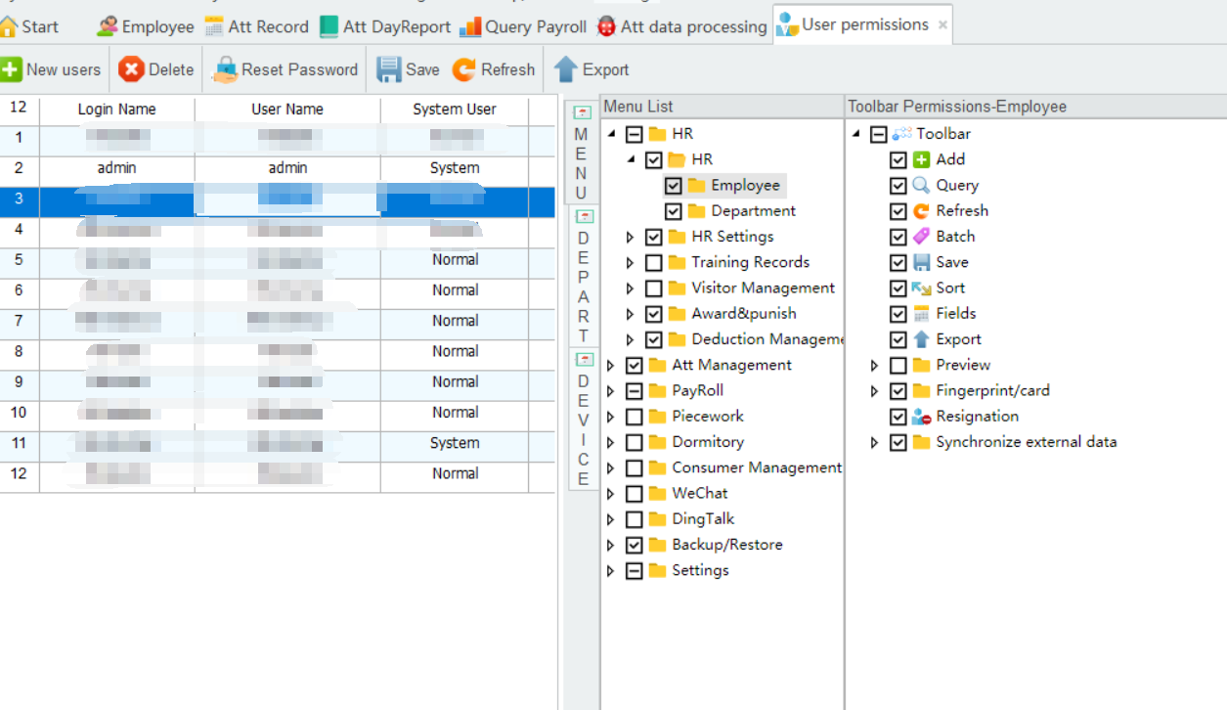This screenshot has width=1227, height=710.
Task: Select the admin login name cell
Action: [x=117, y=168]
